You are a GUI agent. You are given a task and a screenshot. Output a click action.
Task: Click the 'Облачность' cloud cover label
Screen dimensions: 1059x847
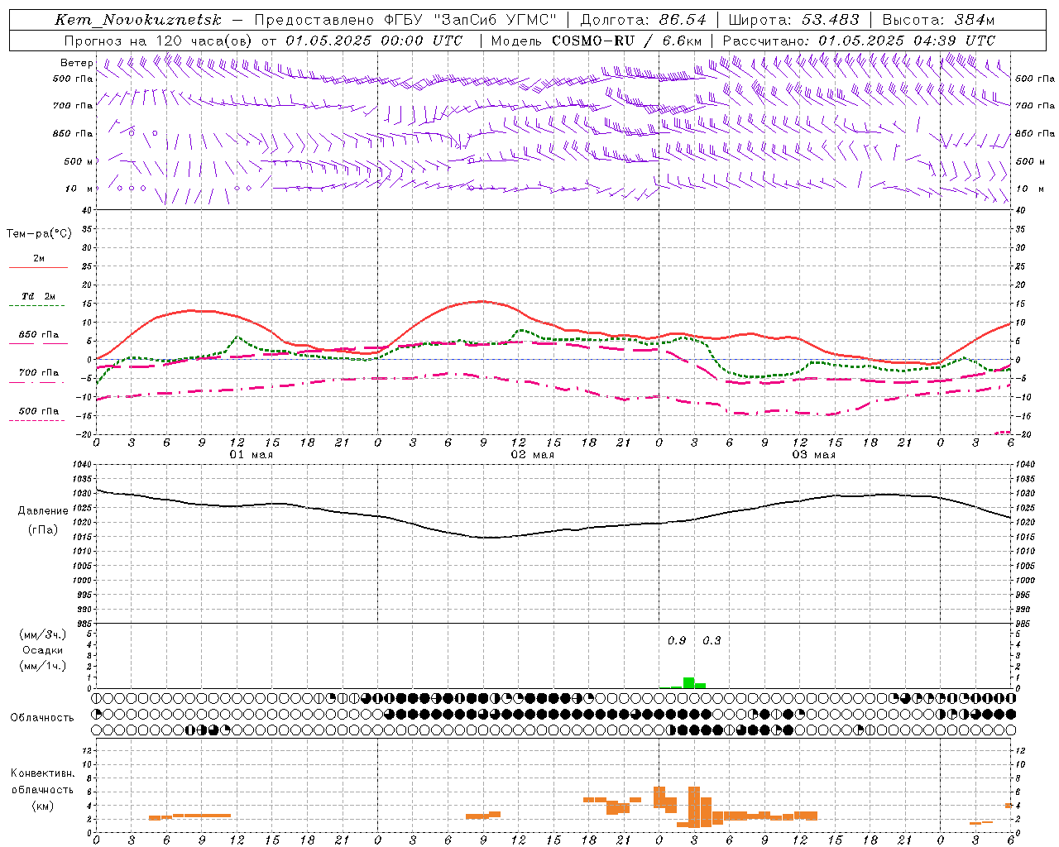(42, 717)
